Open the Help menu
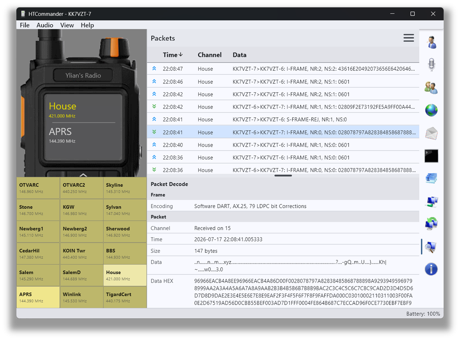Image resolution: width=460 pixels, height=340 pixels. 87,25
